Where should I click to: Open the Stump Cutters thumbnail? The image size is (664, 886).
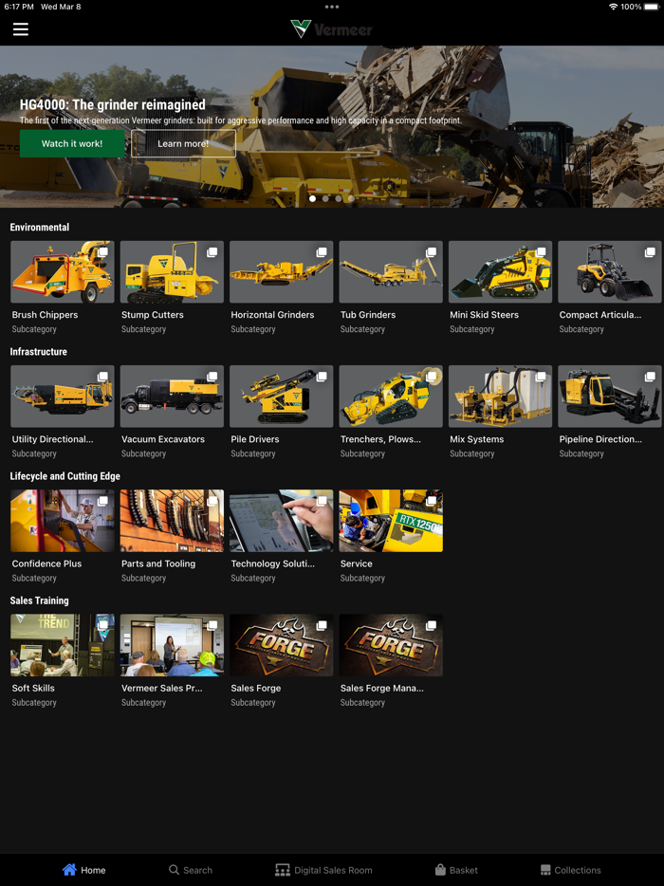[x=172, y=272]
